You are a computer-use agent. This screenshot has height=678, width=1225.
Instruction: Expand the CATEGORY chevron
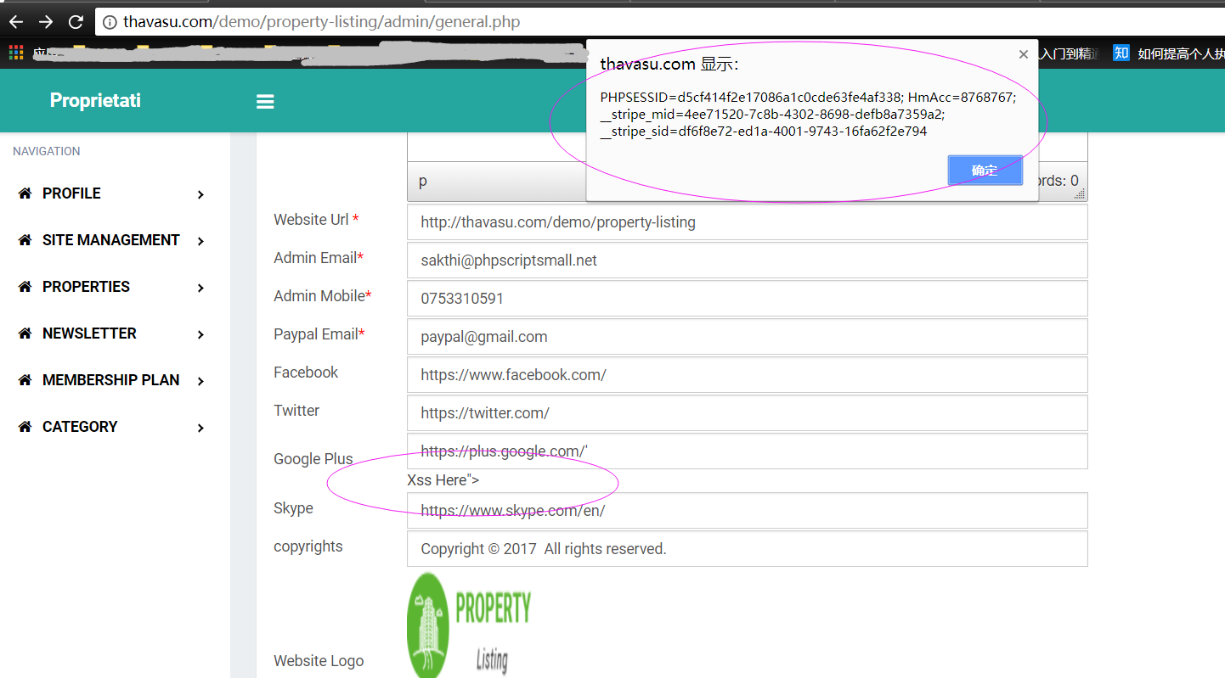pos(200,428)
